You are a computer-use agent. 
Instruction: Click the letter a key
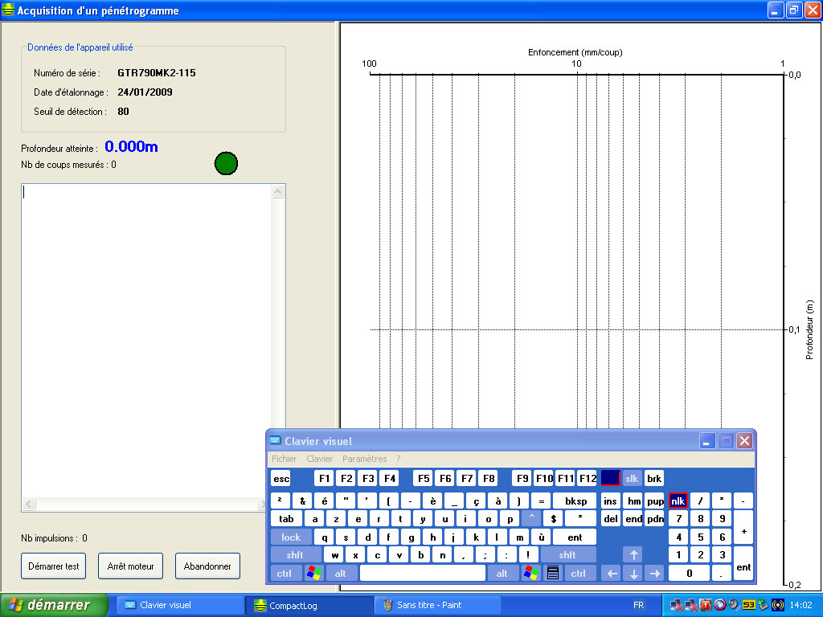click(314, 519)
